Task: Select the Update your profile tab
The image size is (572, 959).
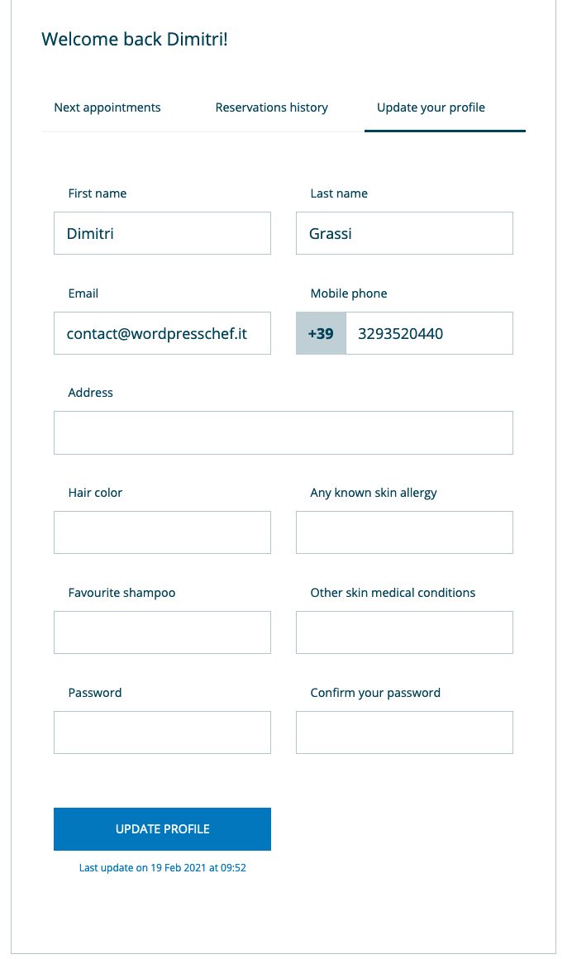Action: pyautogui.click(x=431, y=107)
